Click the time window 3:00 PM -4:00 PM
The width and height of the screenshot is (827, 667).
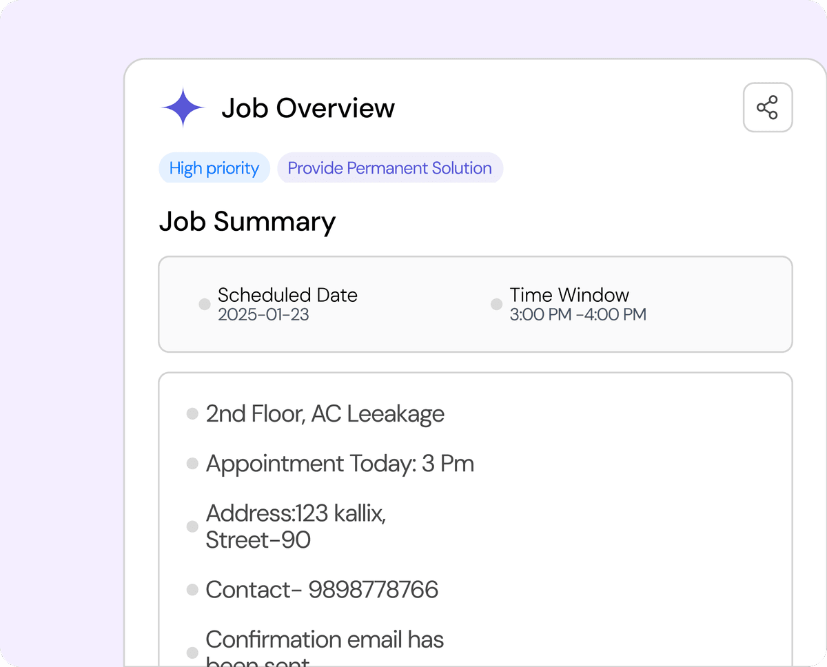pos(578,315)
